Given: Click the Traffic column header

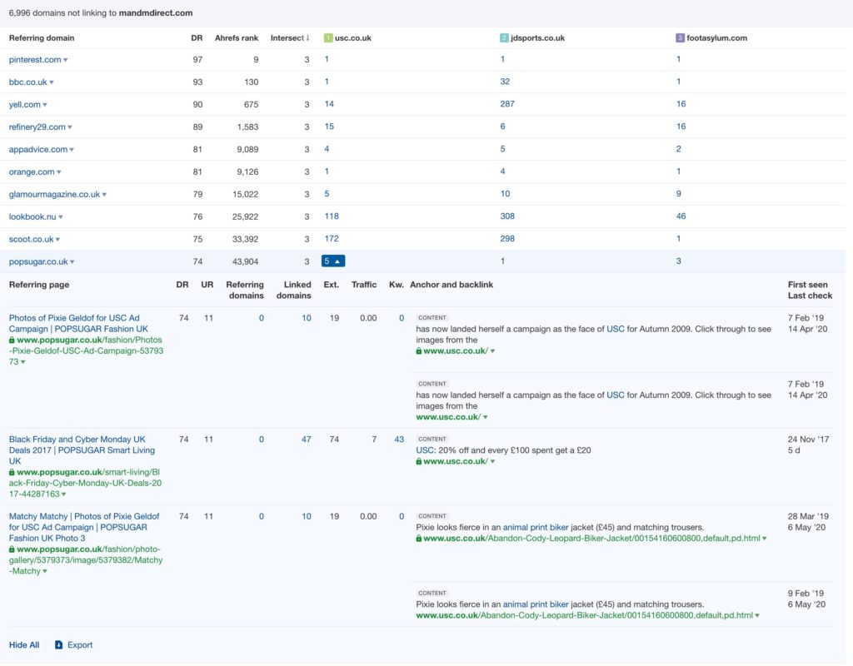Looking at the screenshot, I should 364,285.
